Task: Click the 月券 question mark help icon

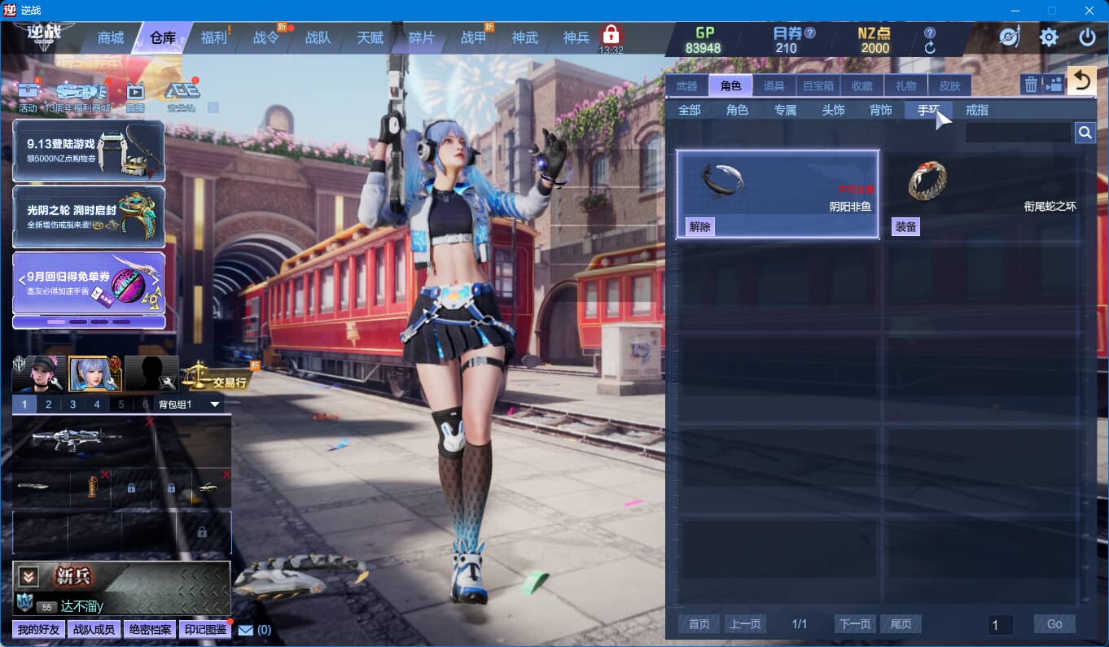Action: [809, 33]
